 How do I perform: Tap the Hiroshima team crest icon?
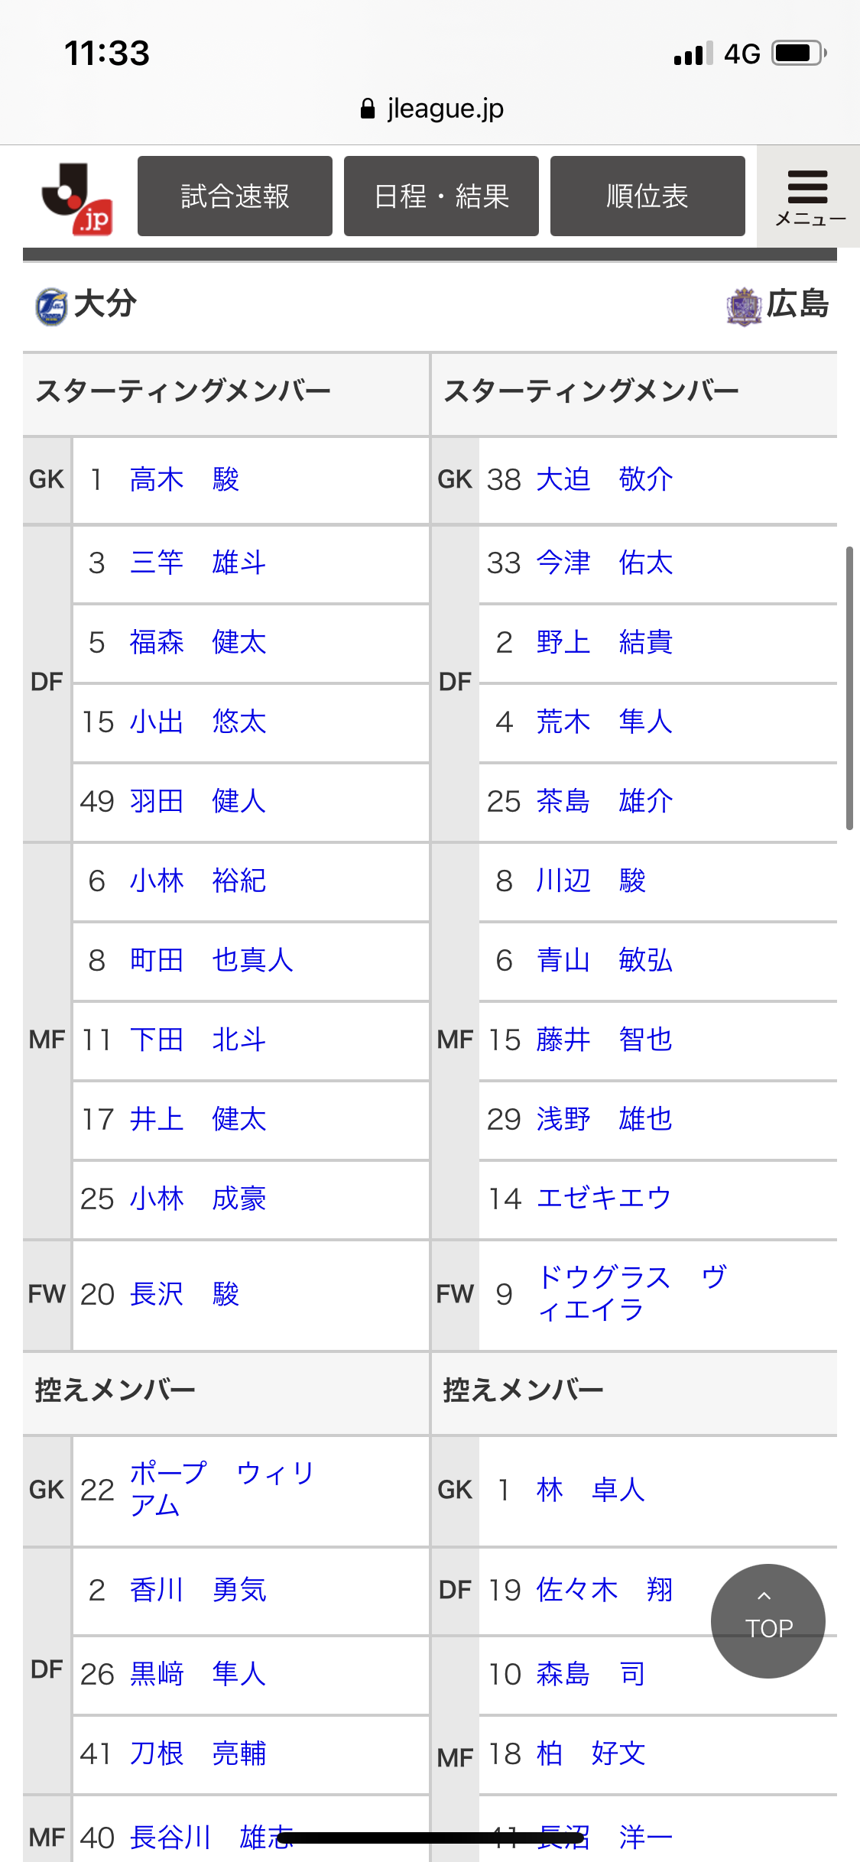(x=744, y=306)
